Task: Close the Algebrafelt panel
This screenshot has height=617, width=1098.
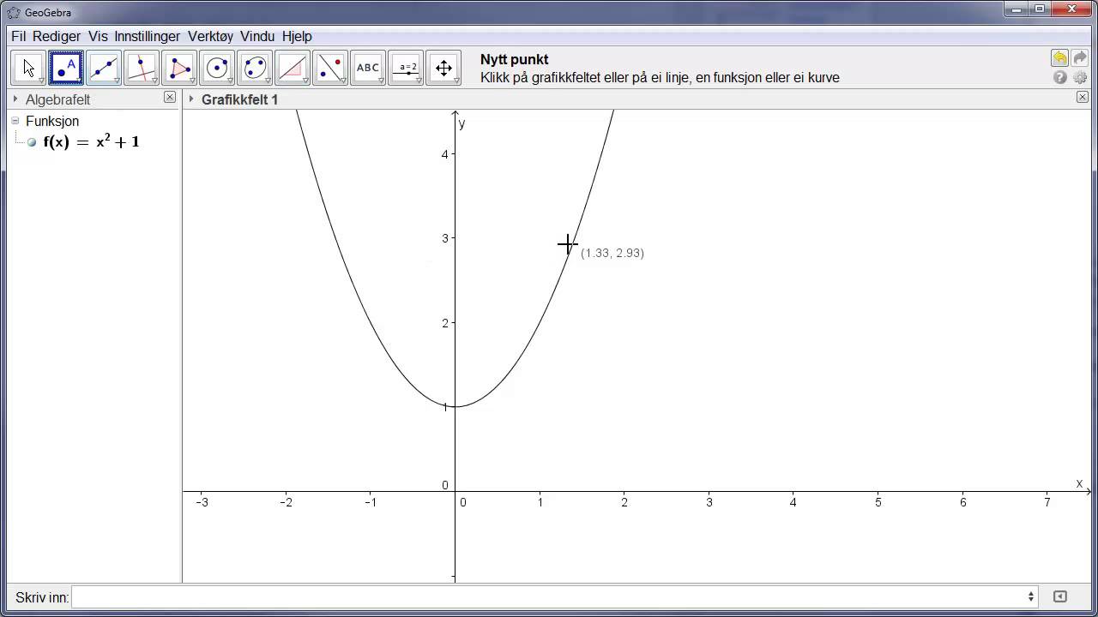Action: pyautogui.click(x=170, y=98)
